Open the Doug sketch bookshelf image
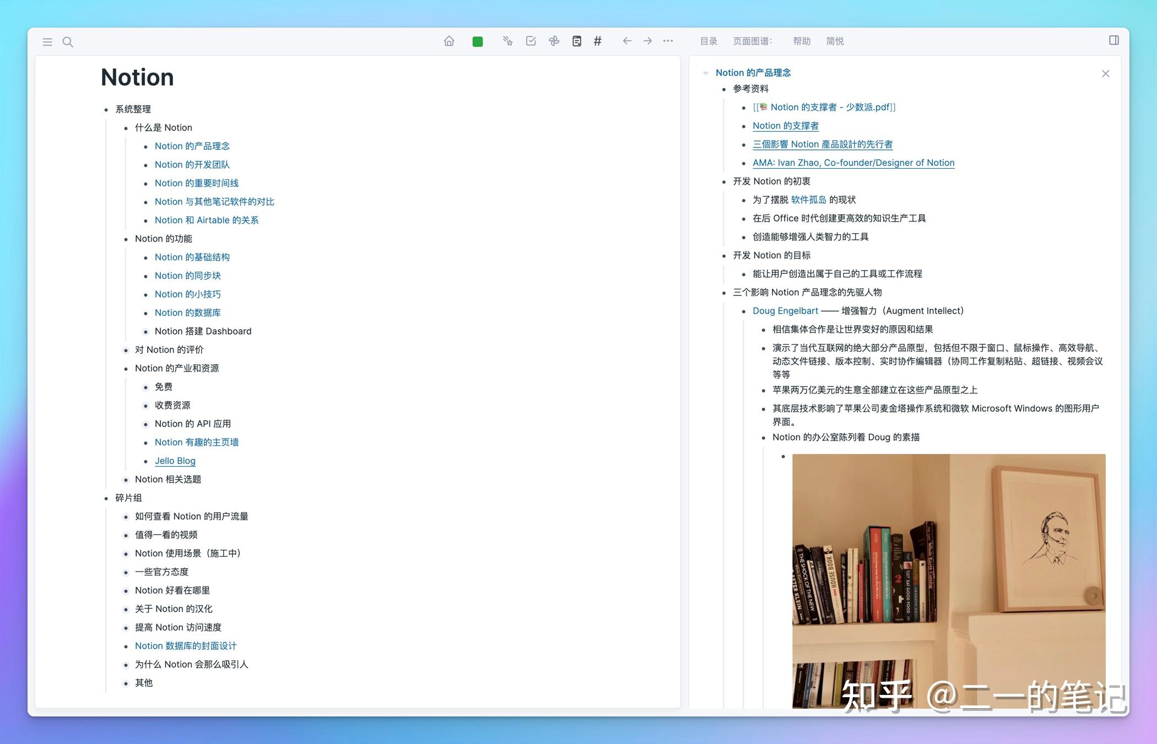Screen dimensions: 1157x744 click(x=949, y=581)
